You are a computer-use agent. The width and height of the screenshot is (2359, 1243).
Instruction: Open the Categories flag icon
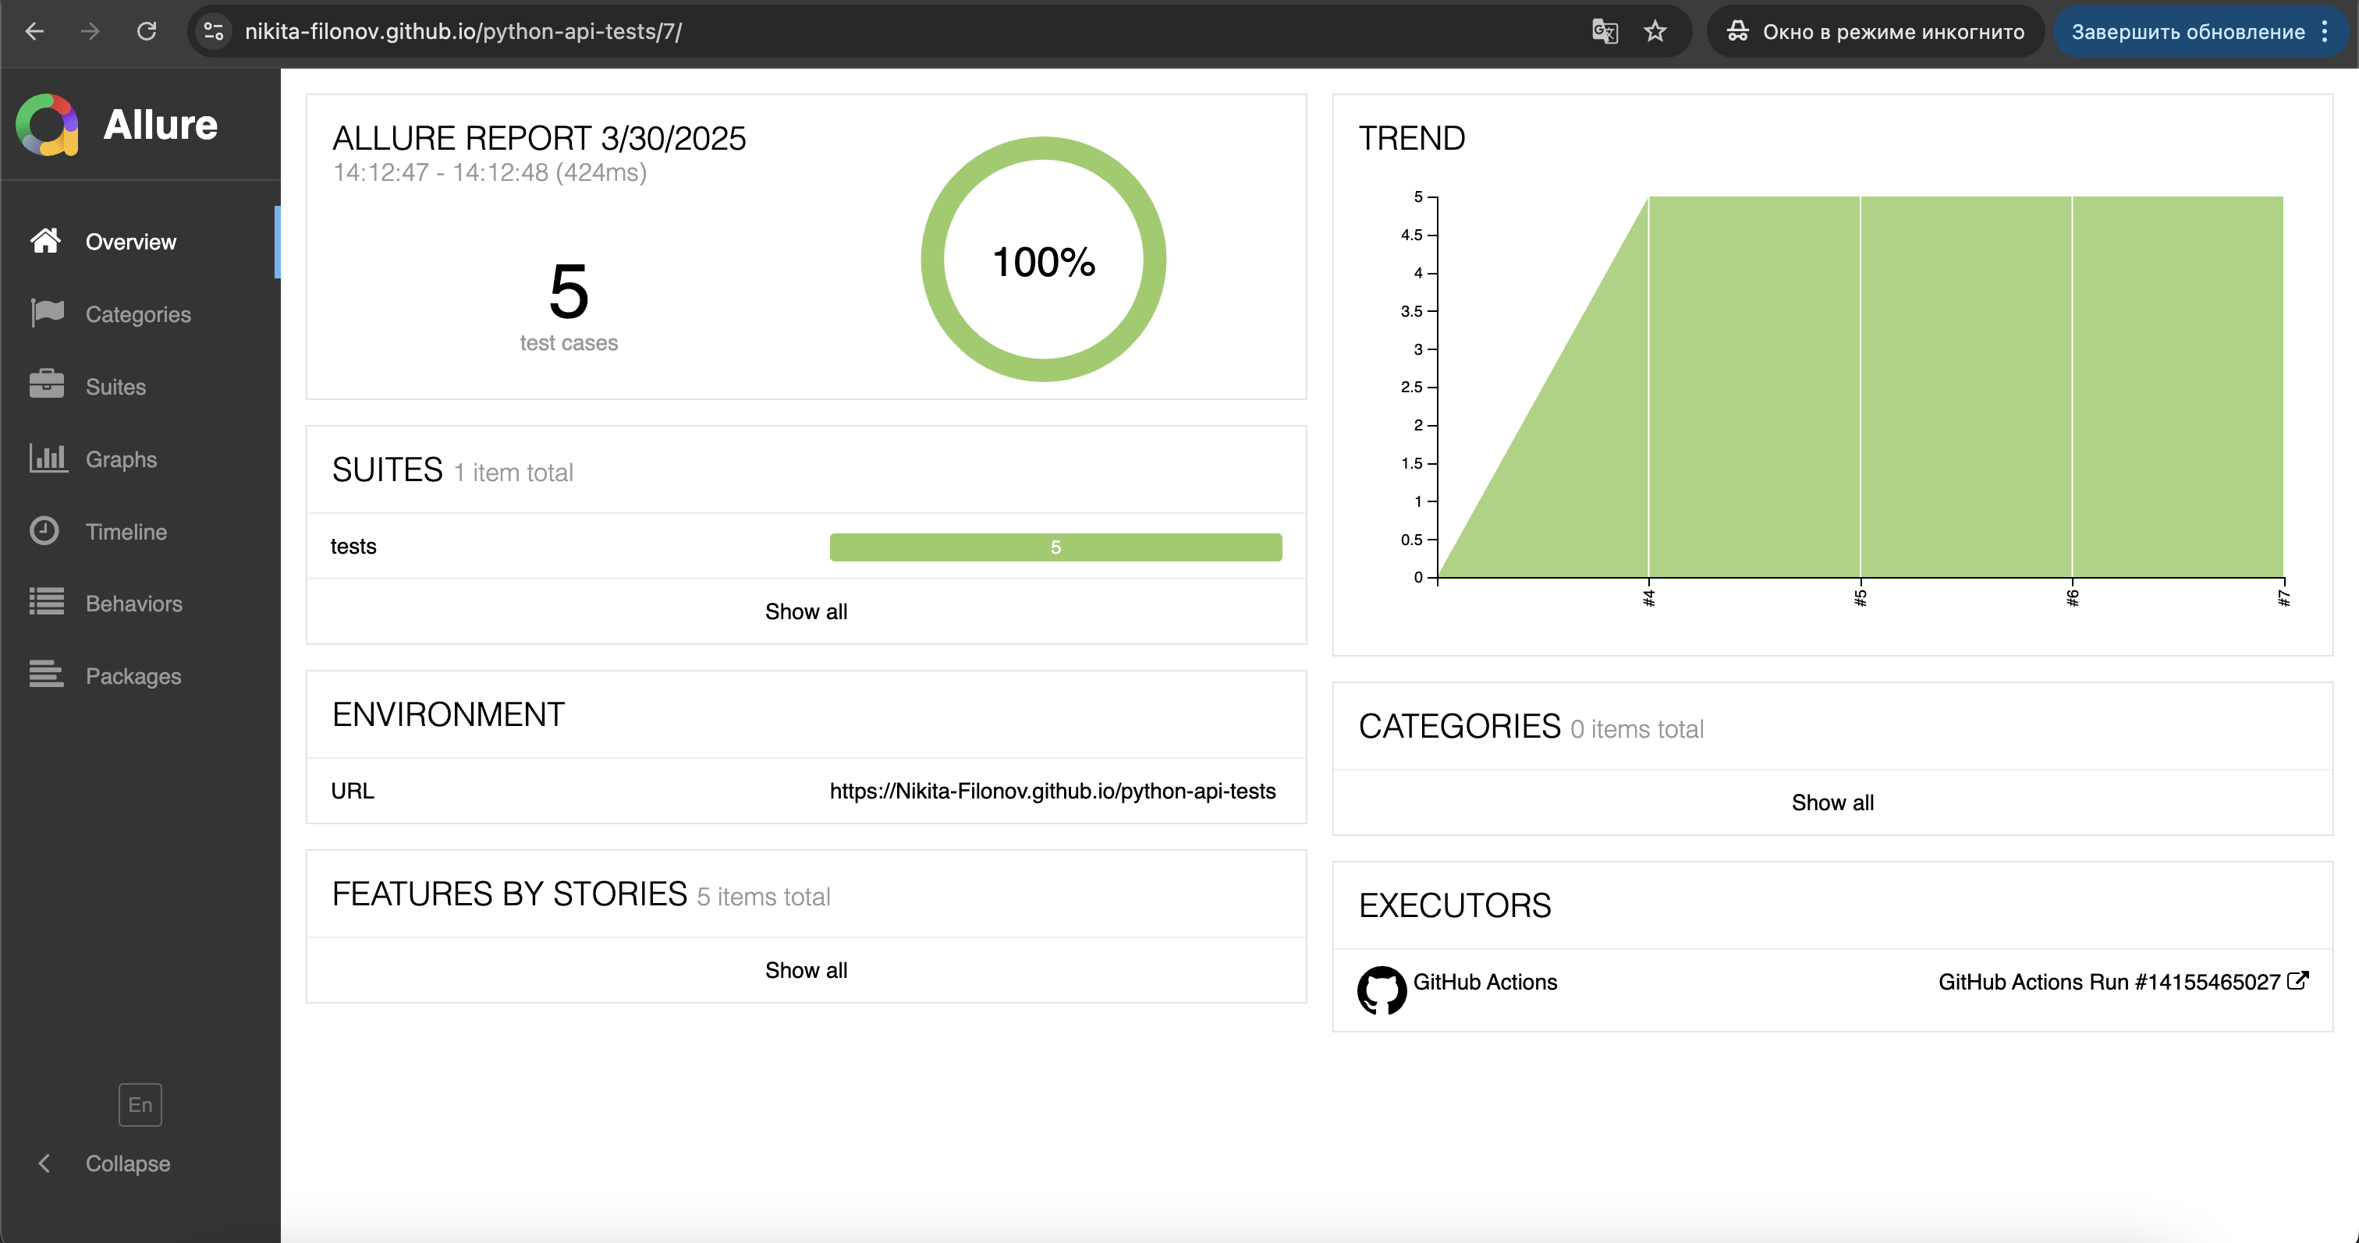(x=47, y=313)
